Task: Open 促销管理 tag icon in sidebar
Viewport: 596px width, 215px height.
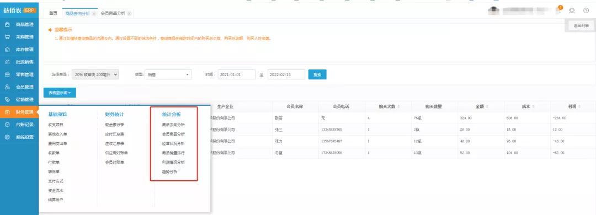Action: tap(7, 100)
